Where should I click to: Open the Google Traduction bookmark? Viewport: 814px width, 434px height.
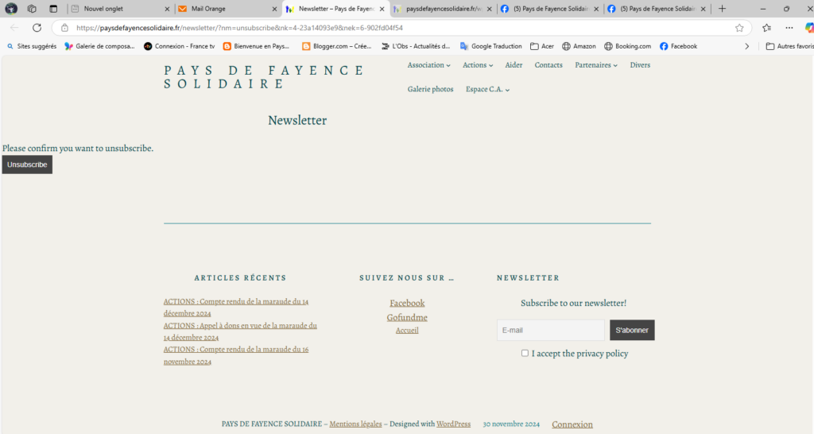[491, 46]
